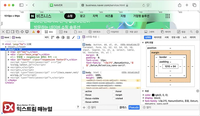Open the 광고 menu on Naver page
Image resolution: width=200 pixels, height=116 pixels.
[x=82, y=16]
